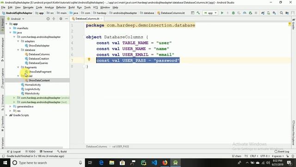Click the 4 spaces indent selector

(277, 156)
